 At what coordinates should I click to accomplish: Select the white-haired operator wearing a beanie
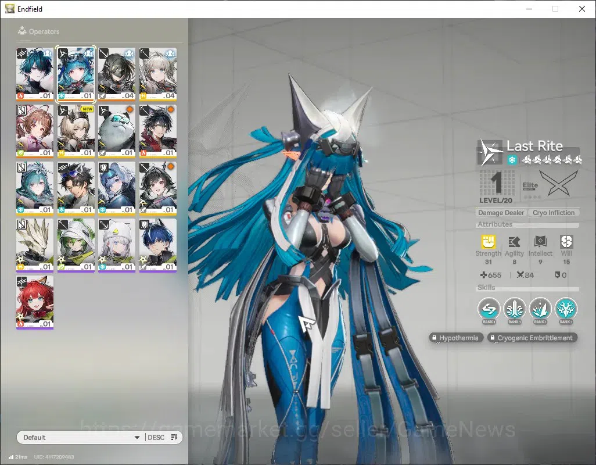coord(117,245)
